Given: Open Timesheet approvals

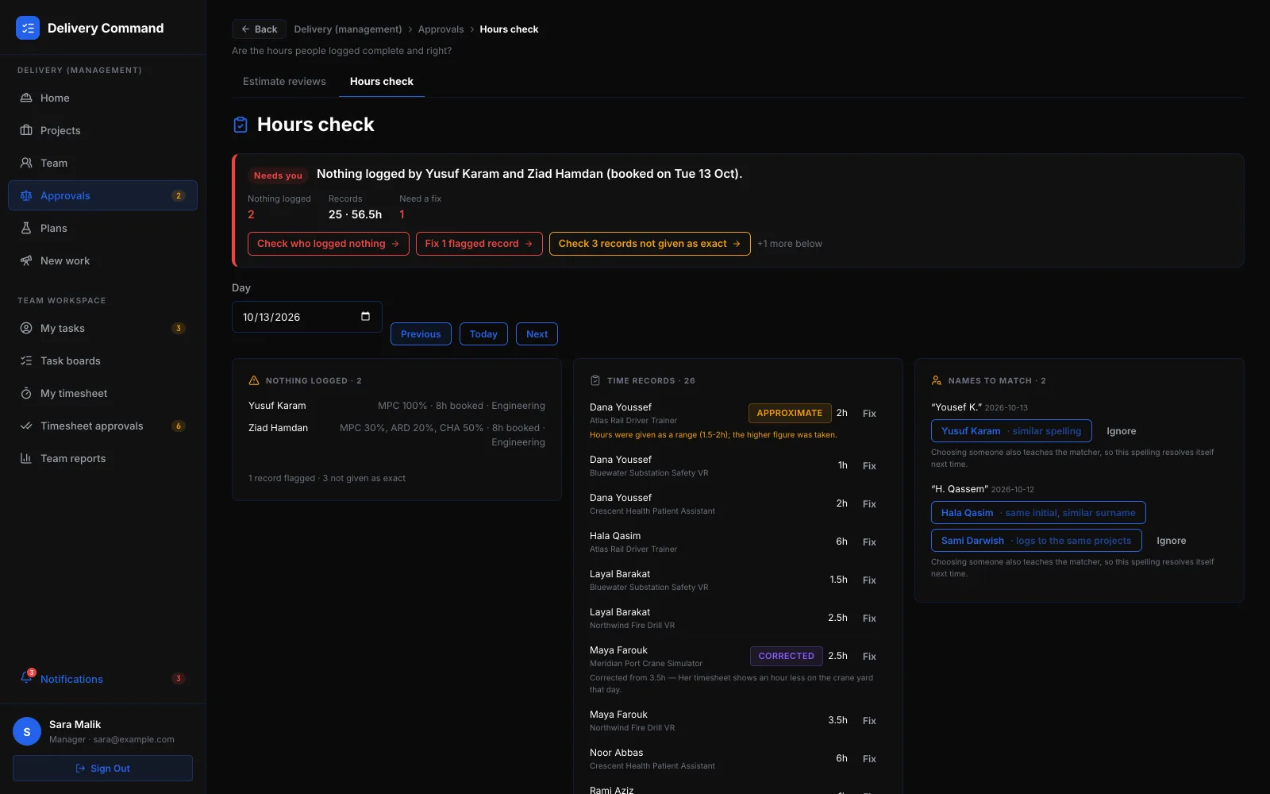Looking at the screenshot, I should click(102, 426).
